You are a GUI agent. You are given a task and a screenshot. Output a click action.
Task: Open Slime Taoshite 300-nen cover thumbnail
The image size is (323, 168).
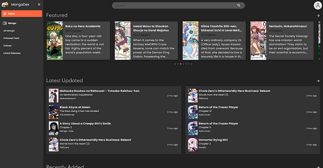(x=190, y=41)
